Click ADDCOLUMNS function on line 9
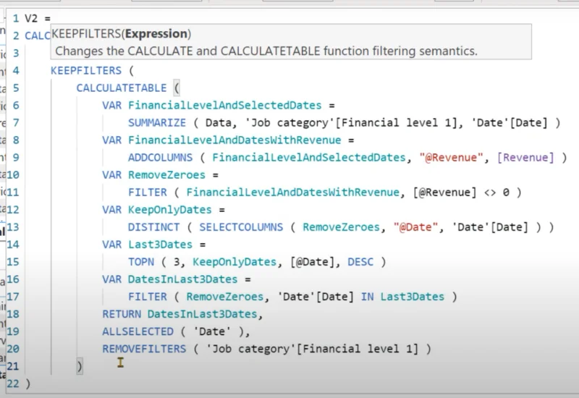 click(x=160, y=158)
